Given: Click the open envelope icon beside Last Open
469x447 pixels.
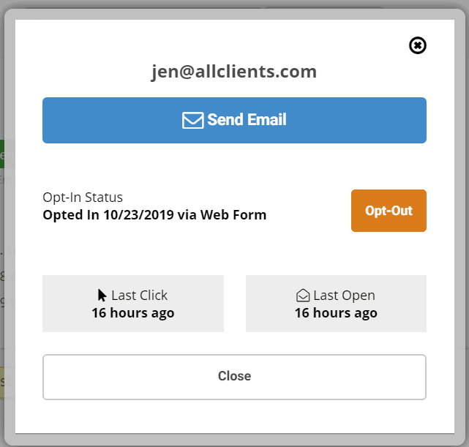Looking at the screenshot, I should (303, 296).
